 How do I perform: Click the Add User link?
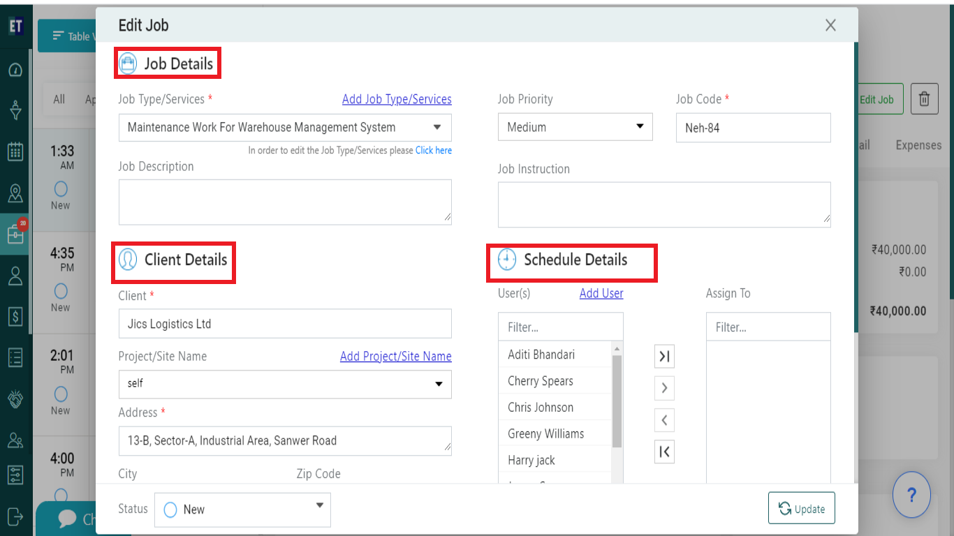(x=601, y=293)
